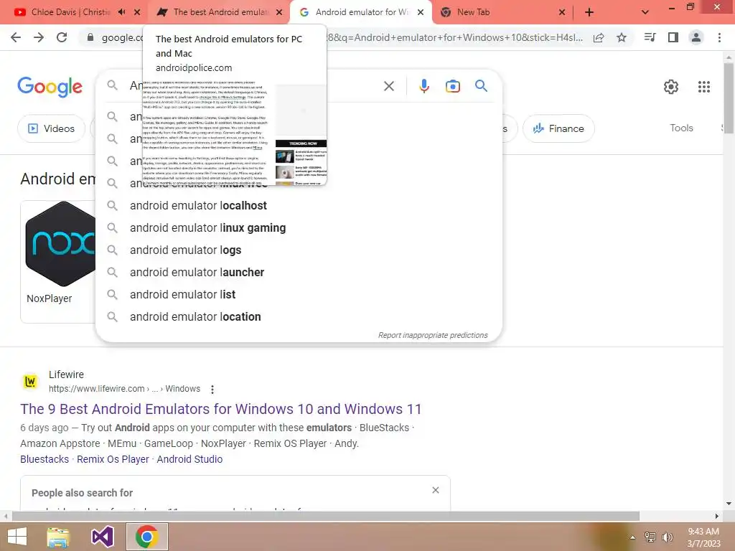Start voice search with microphone

[x=424, y=86]
